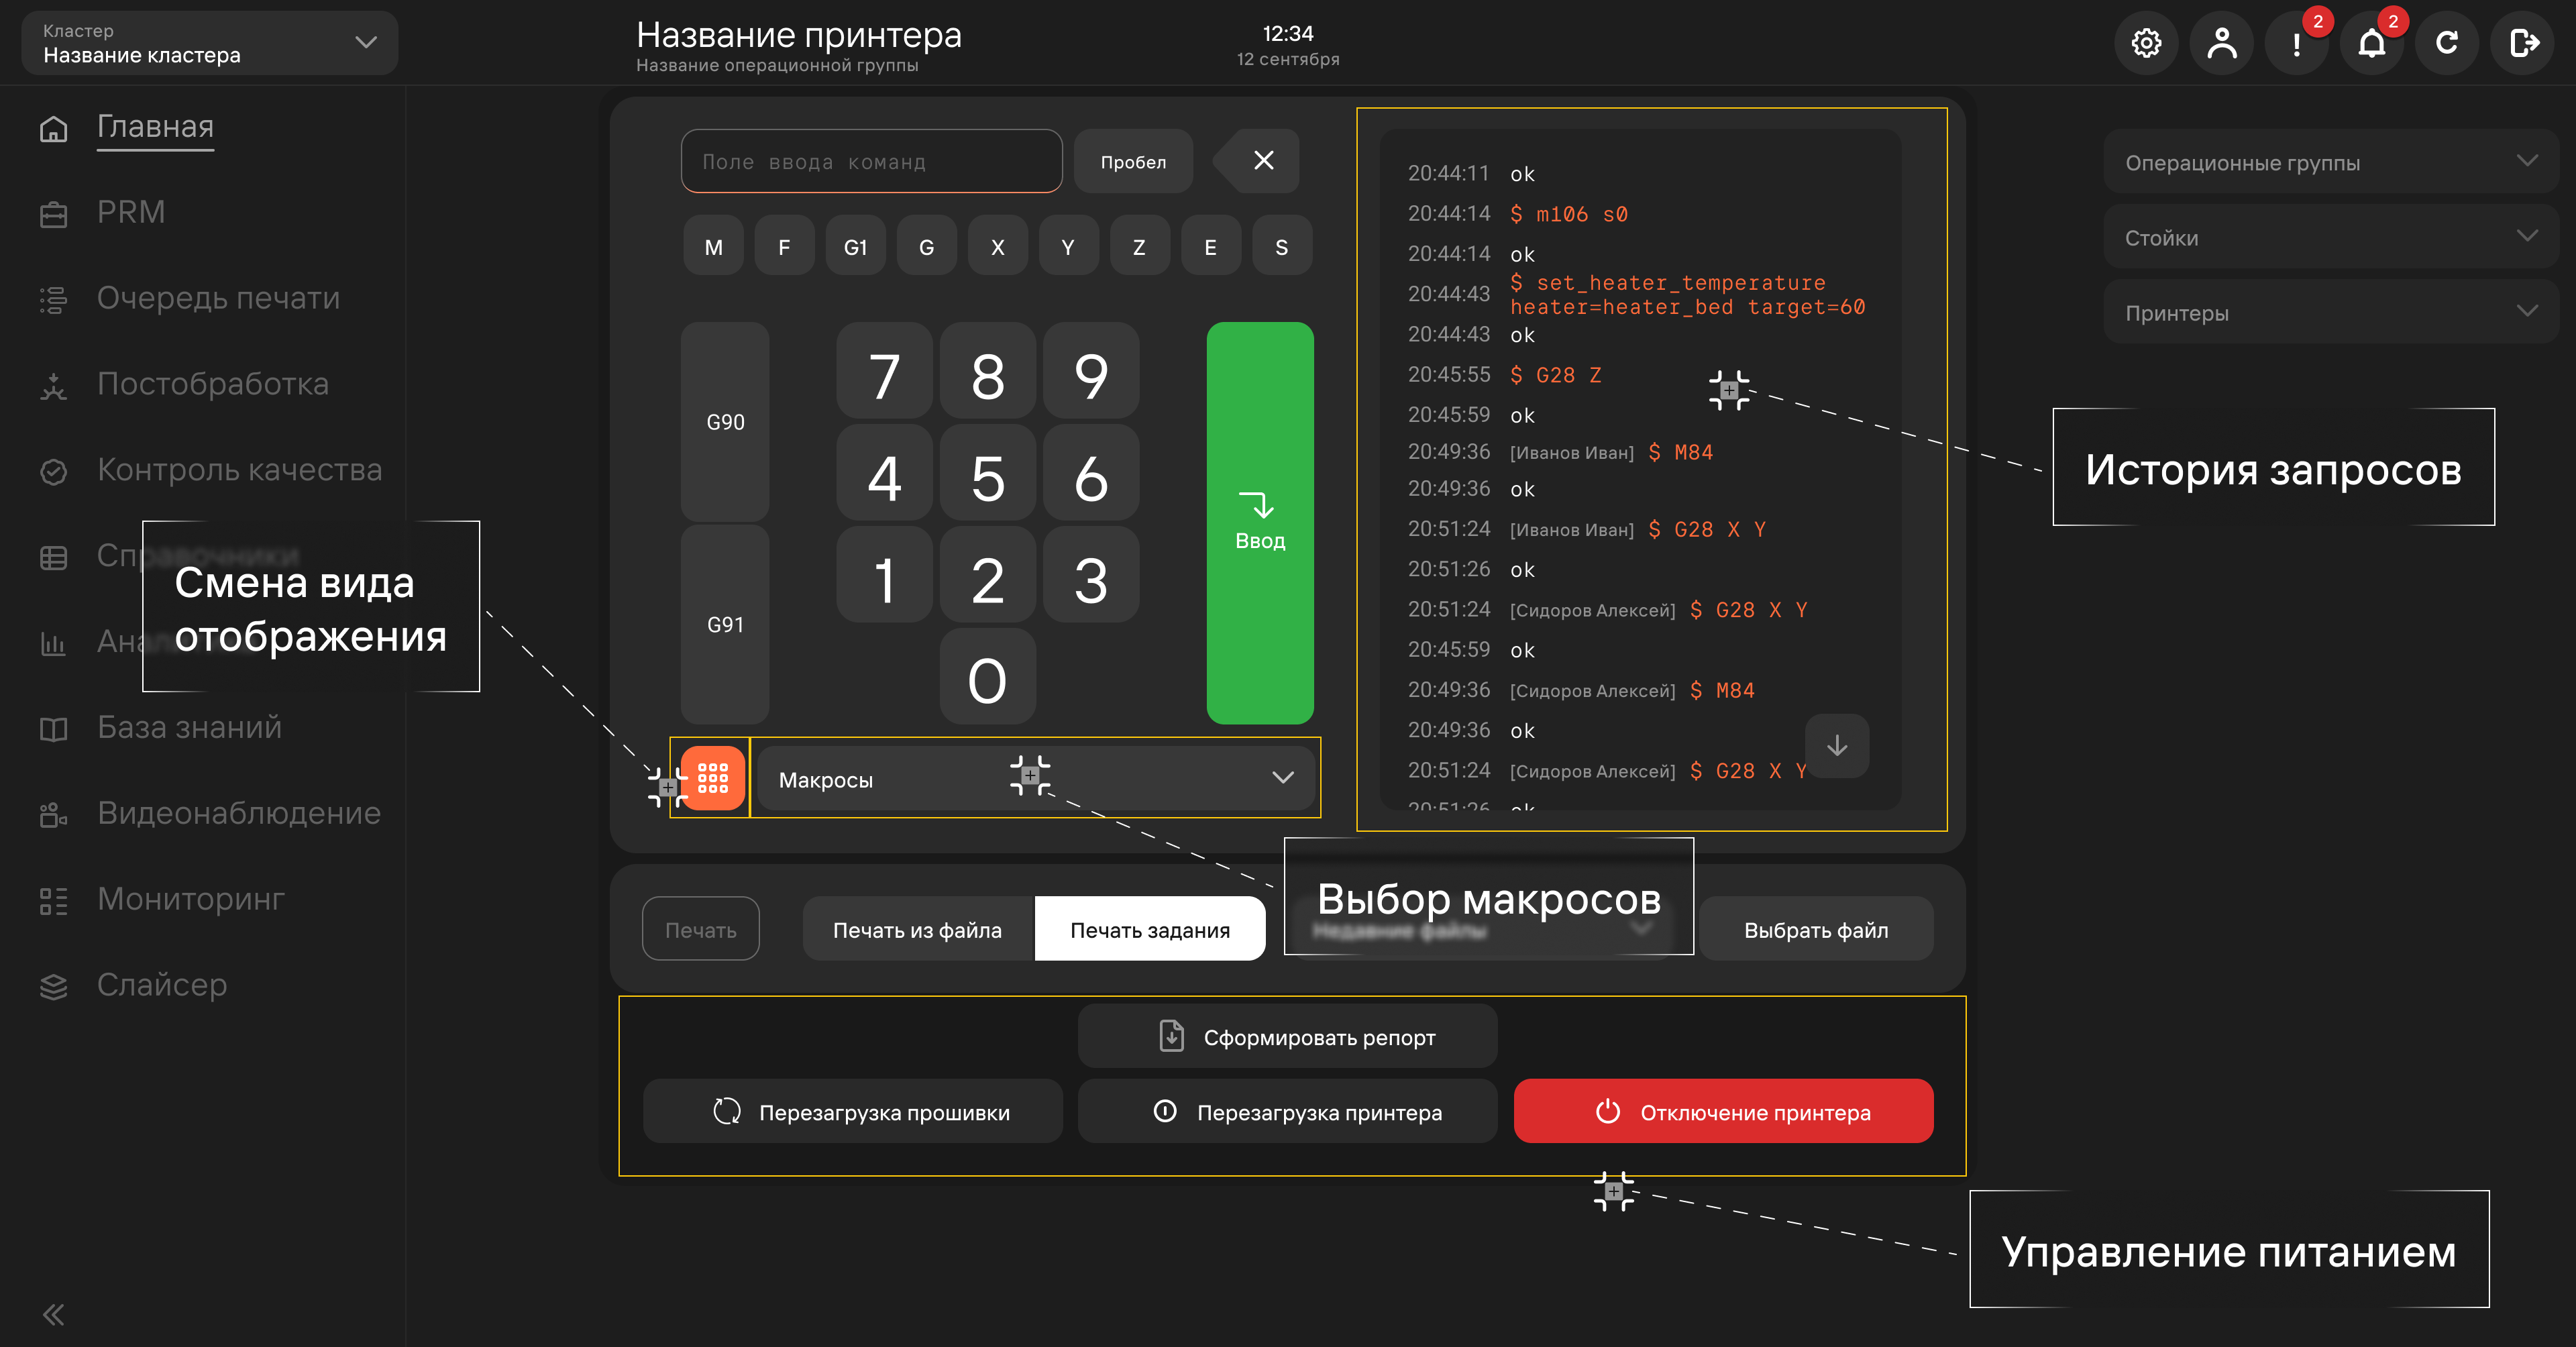
Task: Open the settings gear icon
Action: (2146, 43)
